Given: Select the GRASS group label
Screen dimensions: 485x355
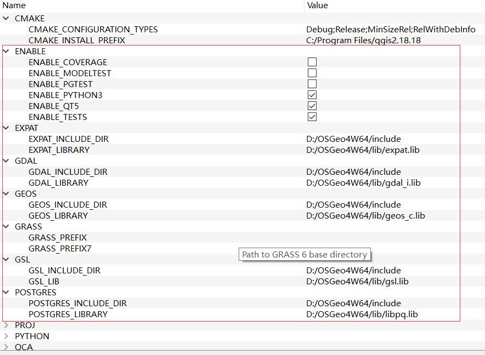Looking at the screenshot, I should tap(29, 227).
